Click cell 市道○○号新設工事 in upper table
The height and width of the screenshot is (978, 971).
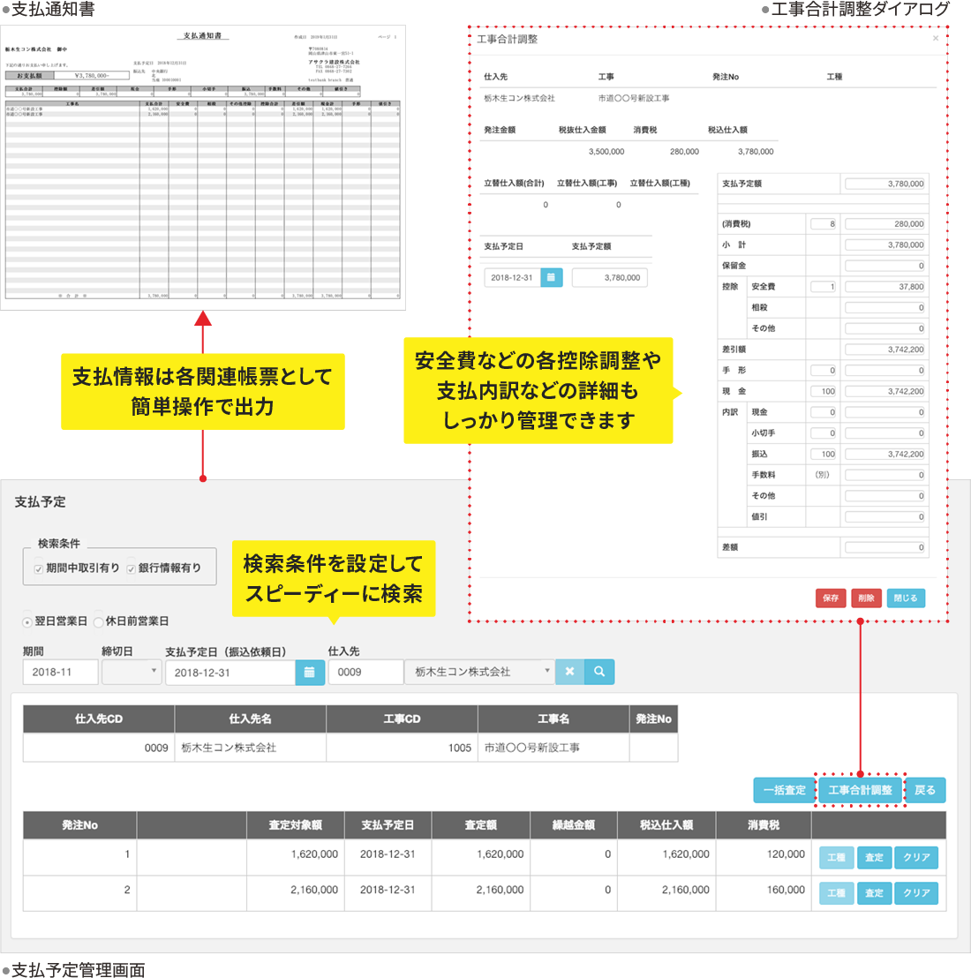coord(553,748)
